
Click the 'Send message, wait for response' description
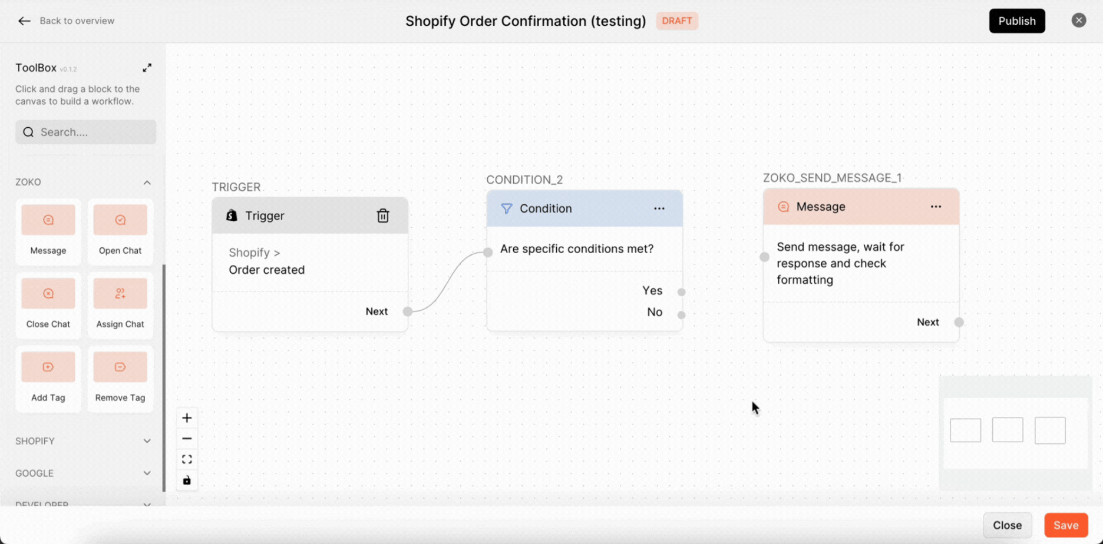(x=840, y=263)
